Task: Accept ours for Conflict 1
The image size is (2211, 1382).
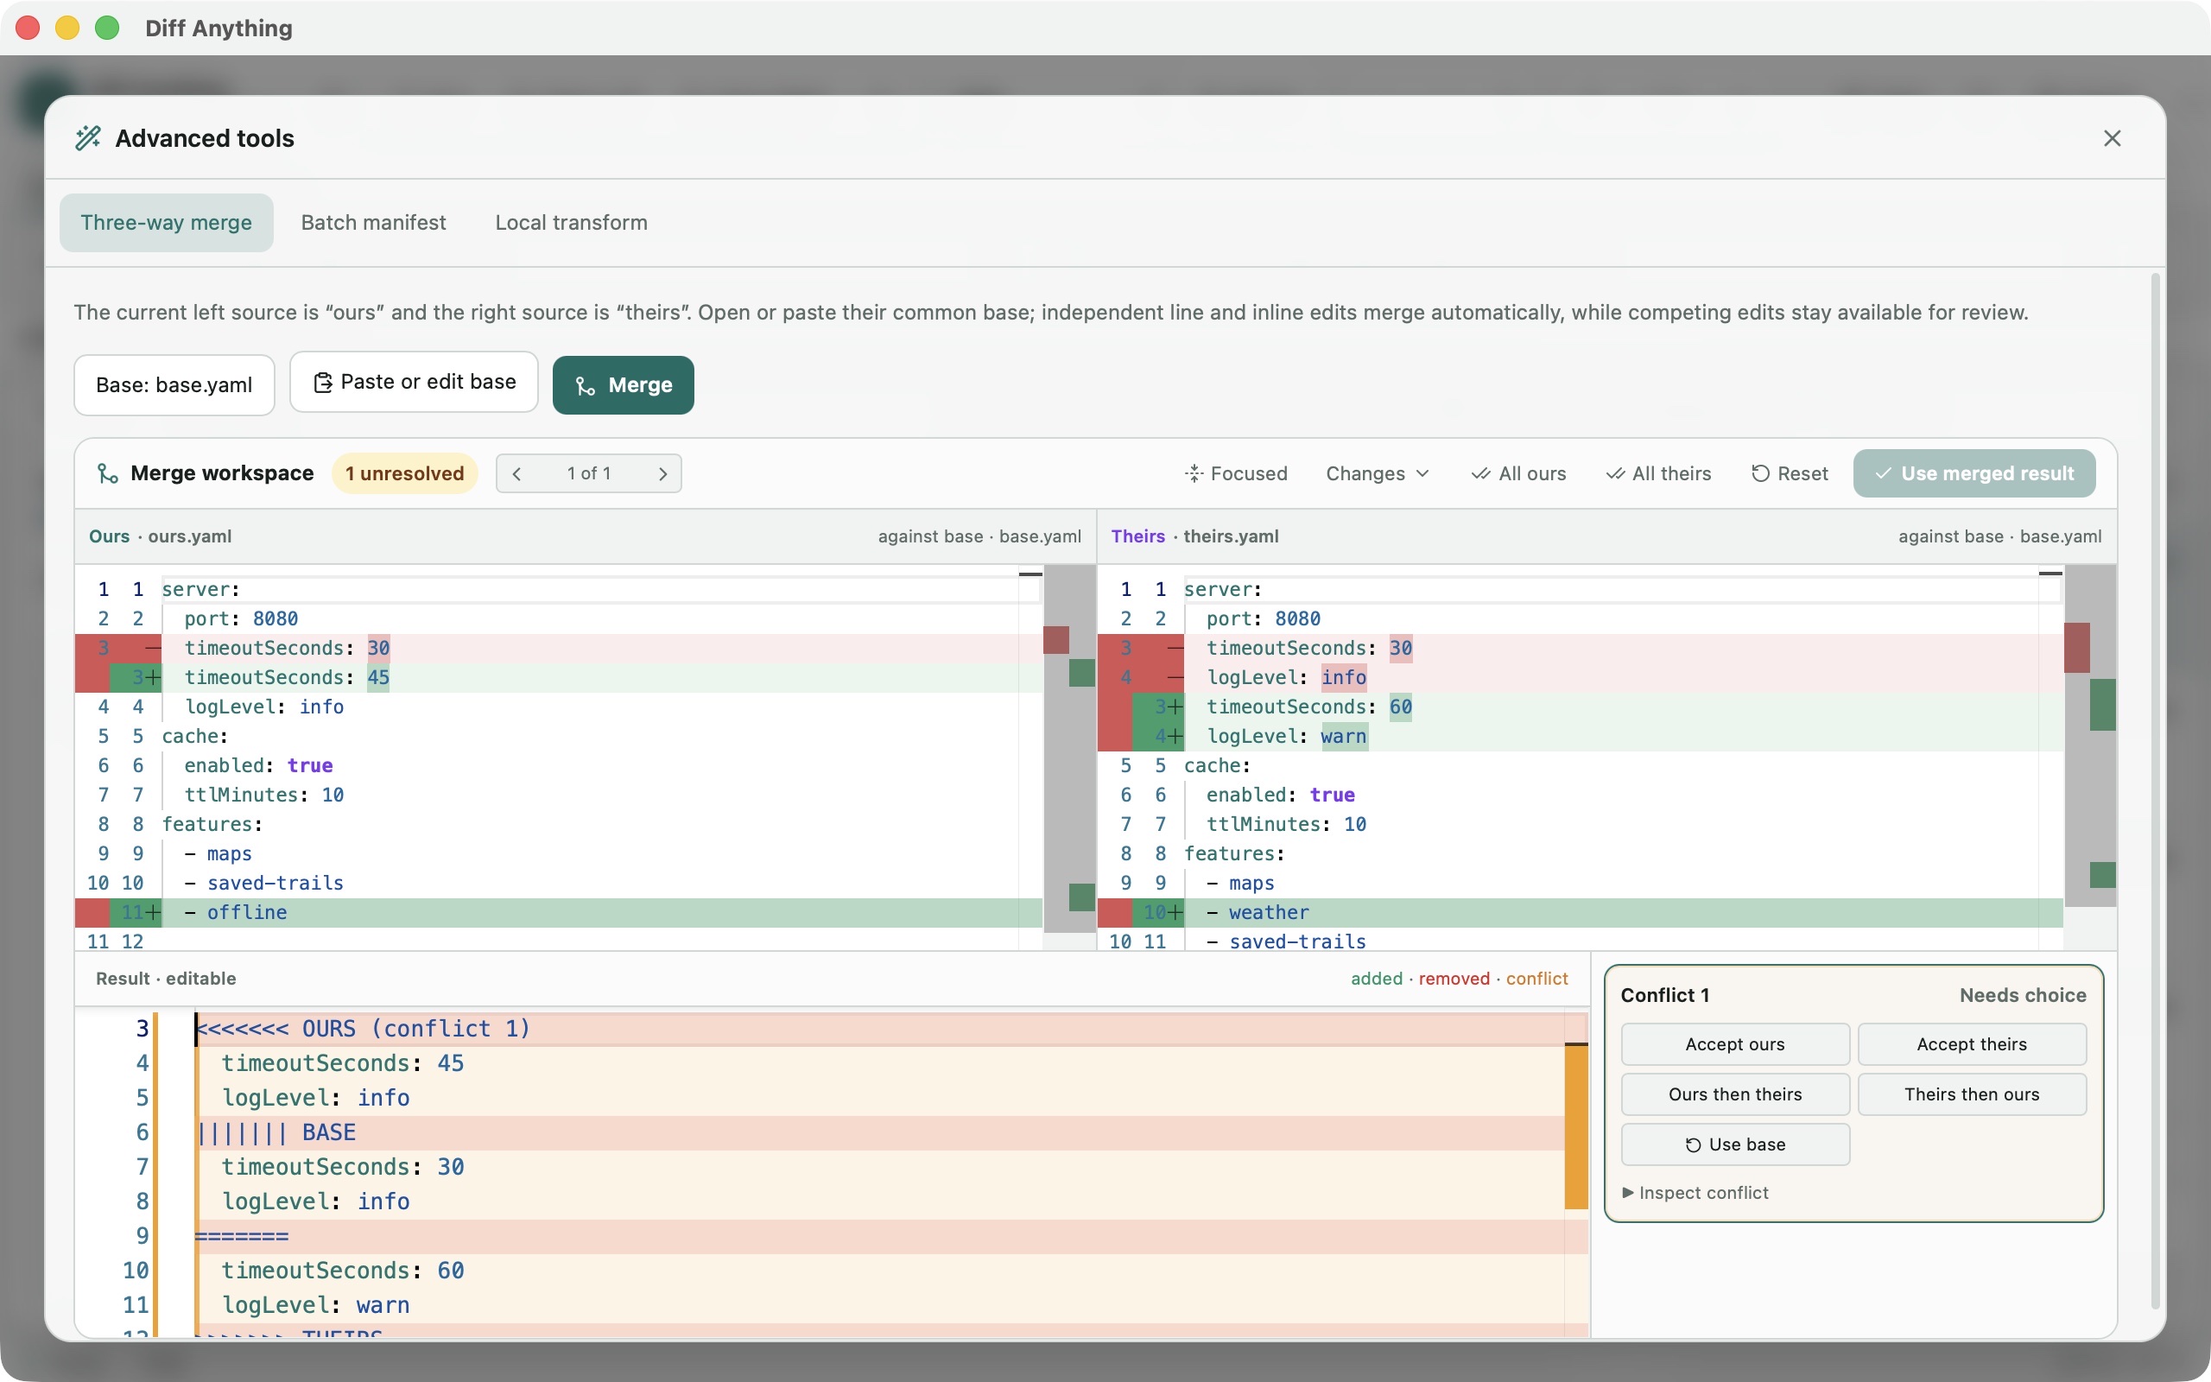Action: tap(1735, 1043)
